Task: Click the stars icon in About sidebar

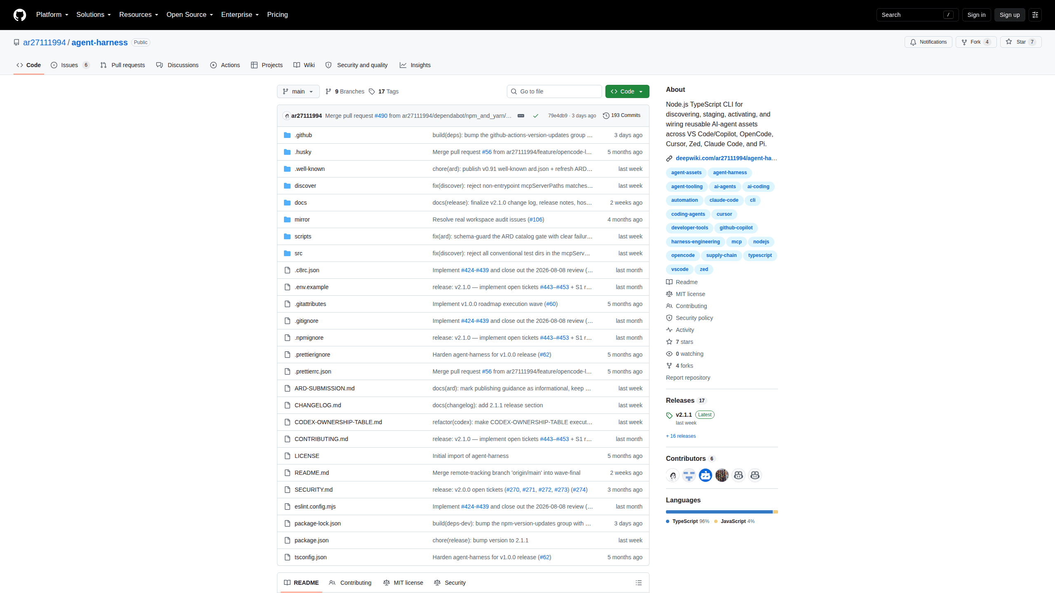Action: point(669,342)
